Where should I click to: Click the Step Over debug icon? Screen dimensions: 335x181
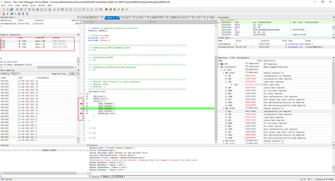coord(19,14)
